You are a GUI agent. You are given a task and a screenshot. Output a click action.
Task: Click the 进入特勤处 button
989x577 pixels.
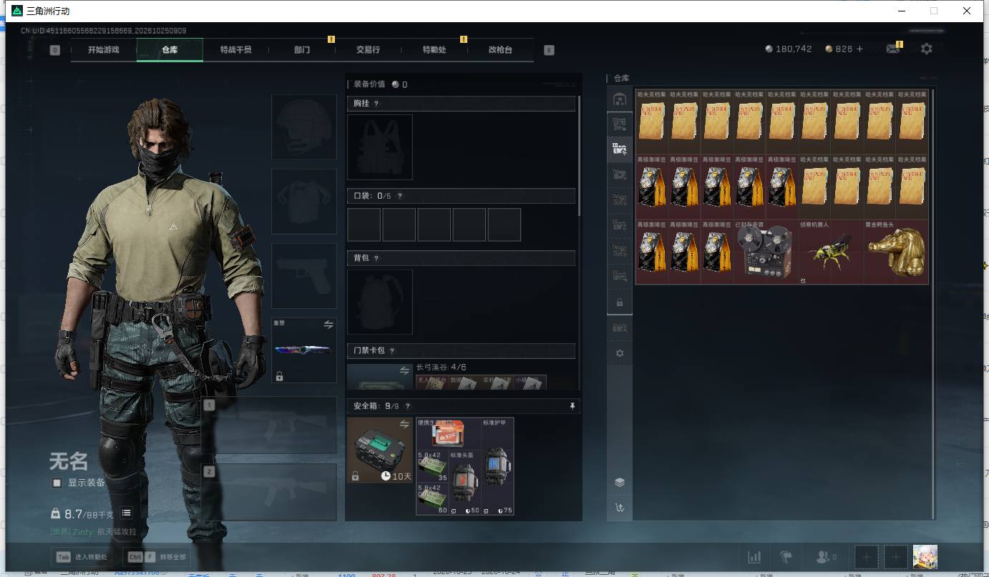tap(82, 556)
